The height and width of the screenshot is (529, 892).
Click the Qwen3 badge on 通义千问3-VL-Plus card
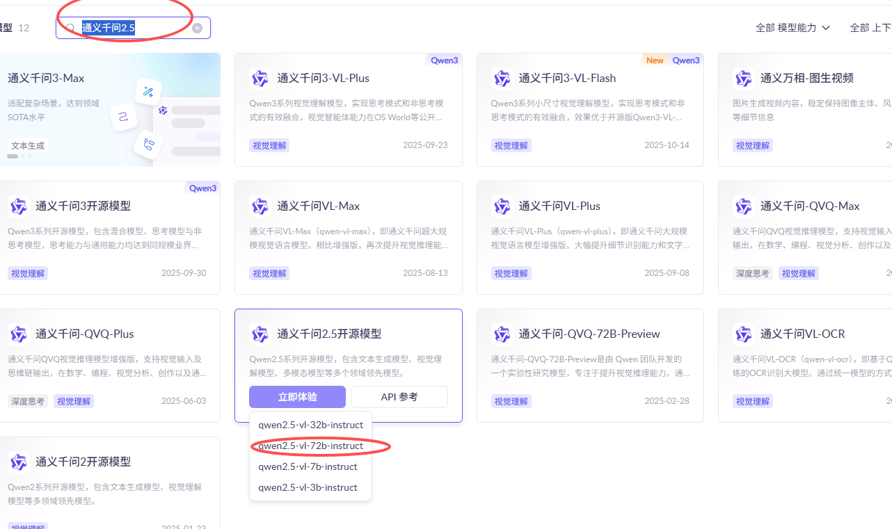click(x=445, y=60)
